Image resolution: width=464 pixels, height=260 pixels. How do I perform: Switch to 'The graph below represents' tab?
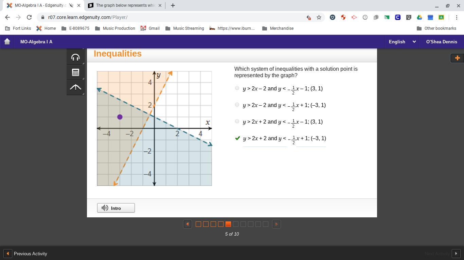pyautogui.click(x=125, y=5)
